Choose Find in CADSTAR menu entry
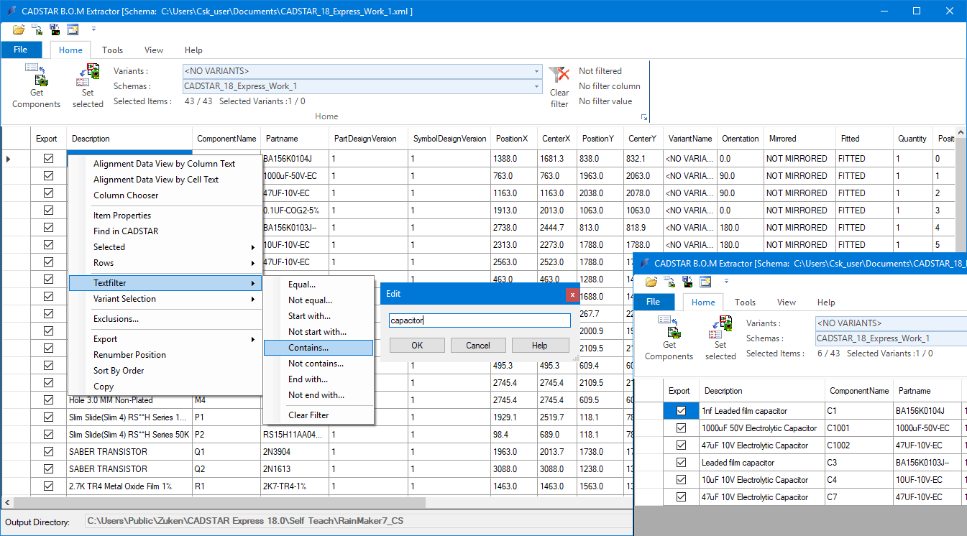Screen dimensions: 967x536 (x=166, y=231)
